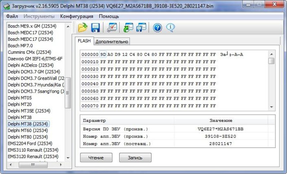The image size is (287, 174).
Task: Click the hex view scroll down arrow
Action: pos(272,107)
